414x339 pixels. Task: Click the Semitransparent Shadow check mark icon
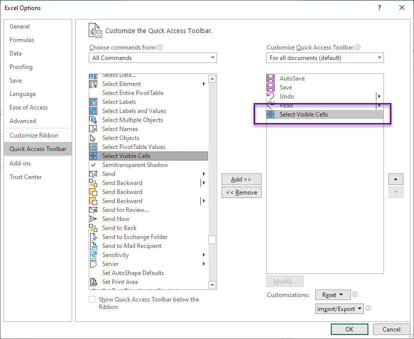click(93, 165)
